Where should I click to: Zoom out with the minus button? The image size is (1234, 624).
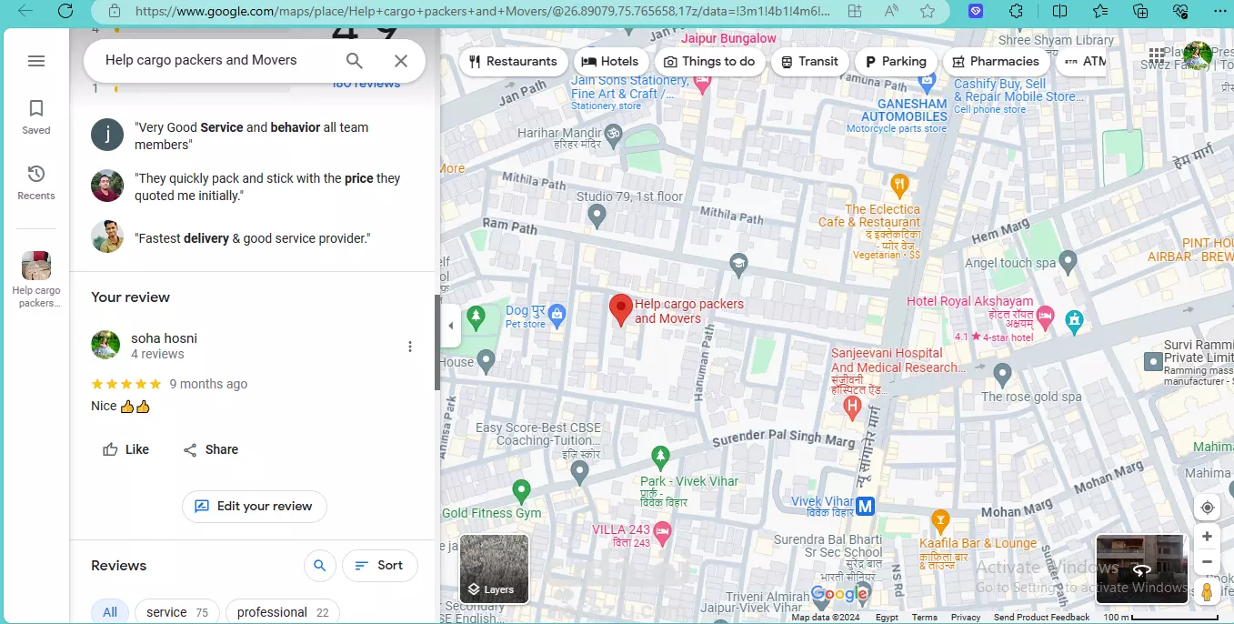click(x=1207, y=562)
